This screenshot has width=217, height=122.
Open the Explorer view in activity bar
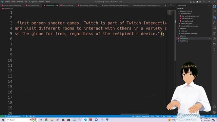(214, 6)
